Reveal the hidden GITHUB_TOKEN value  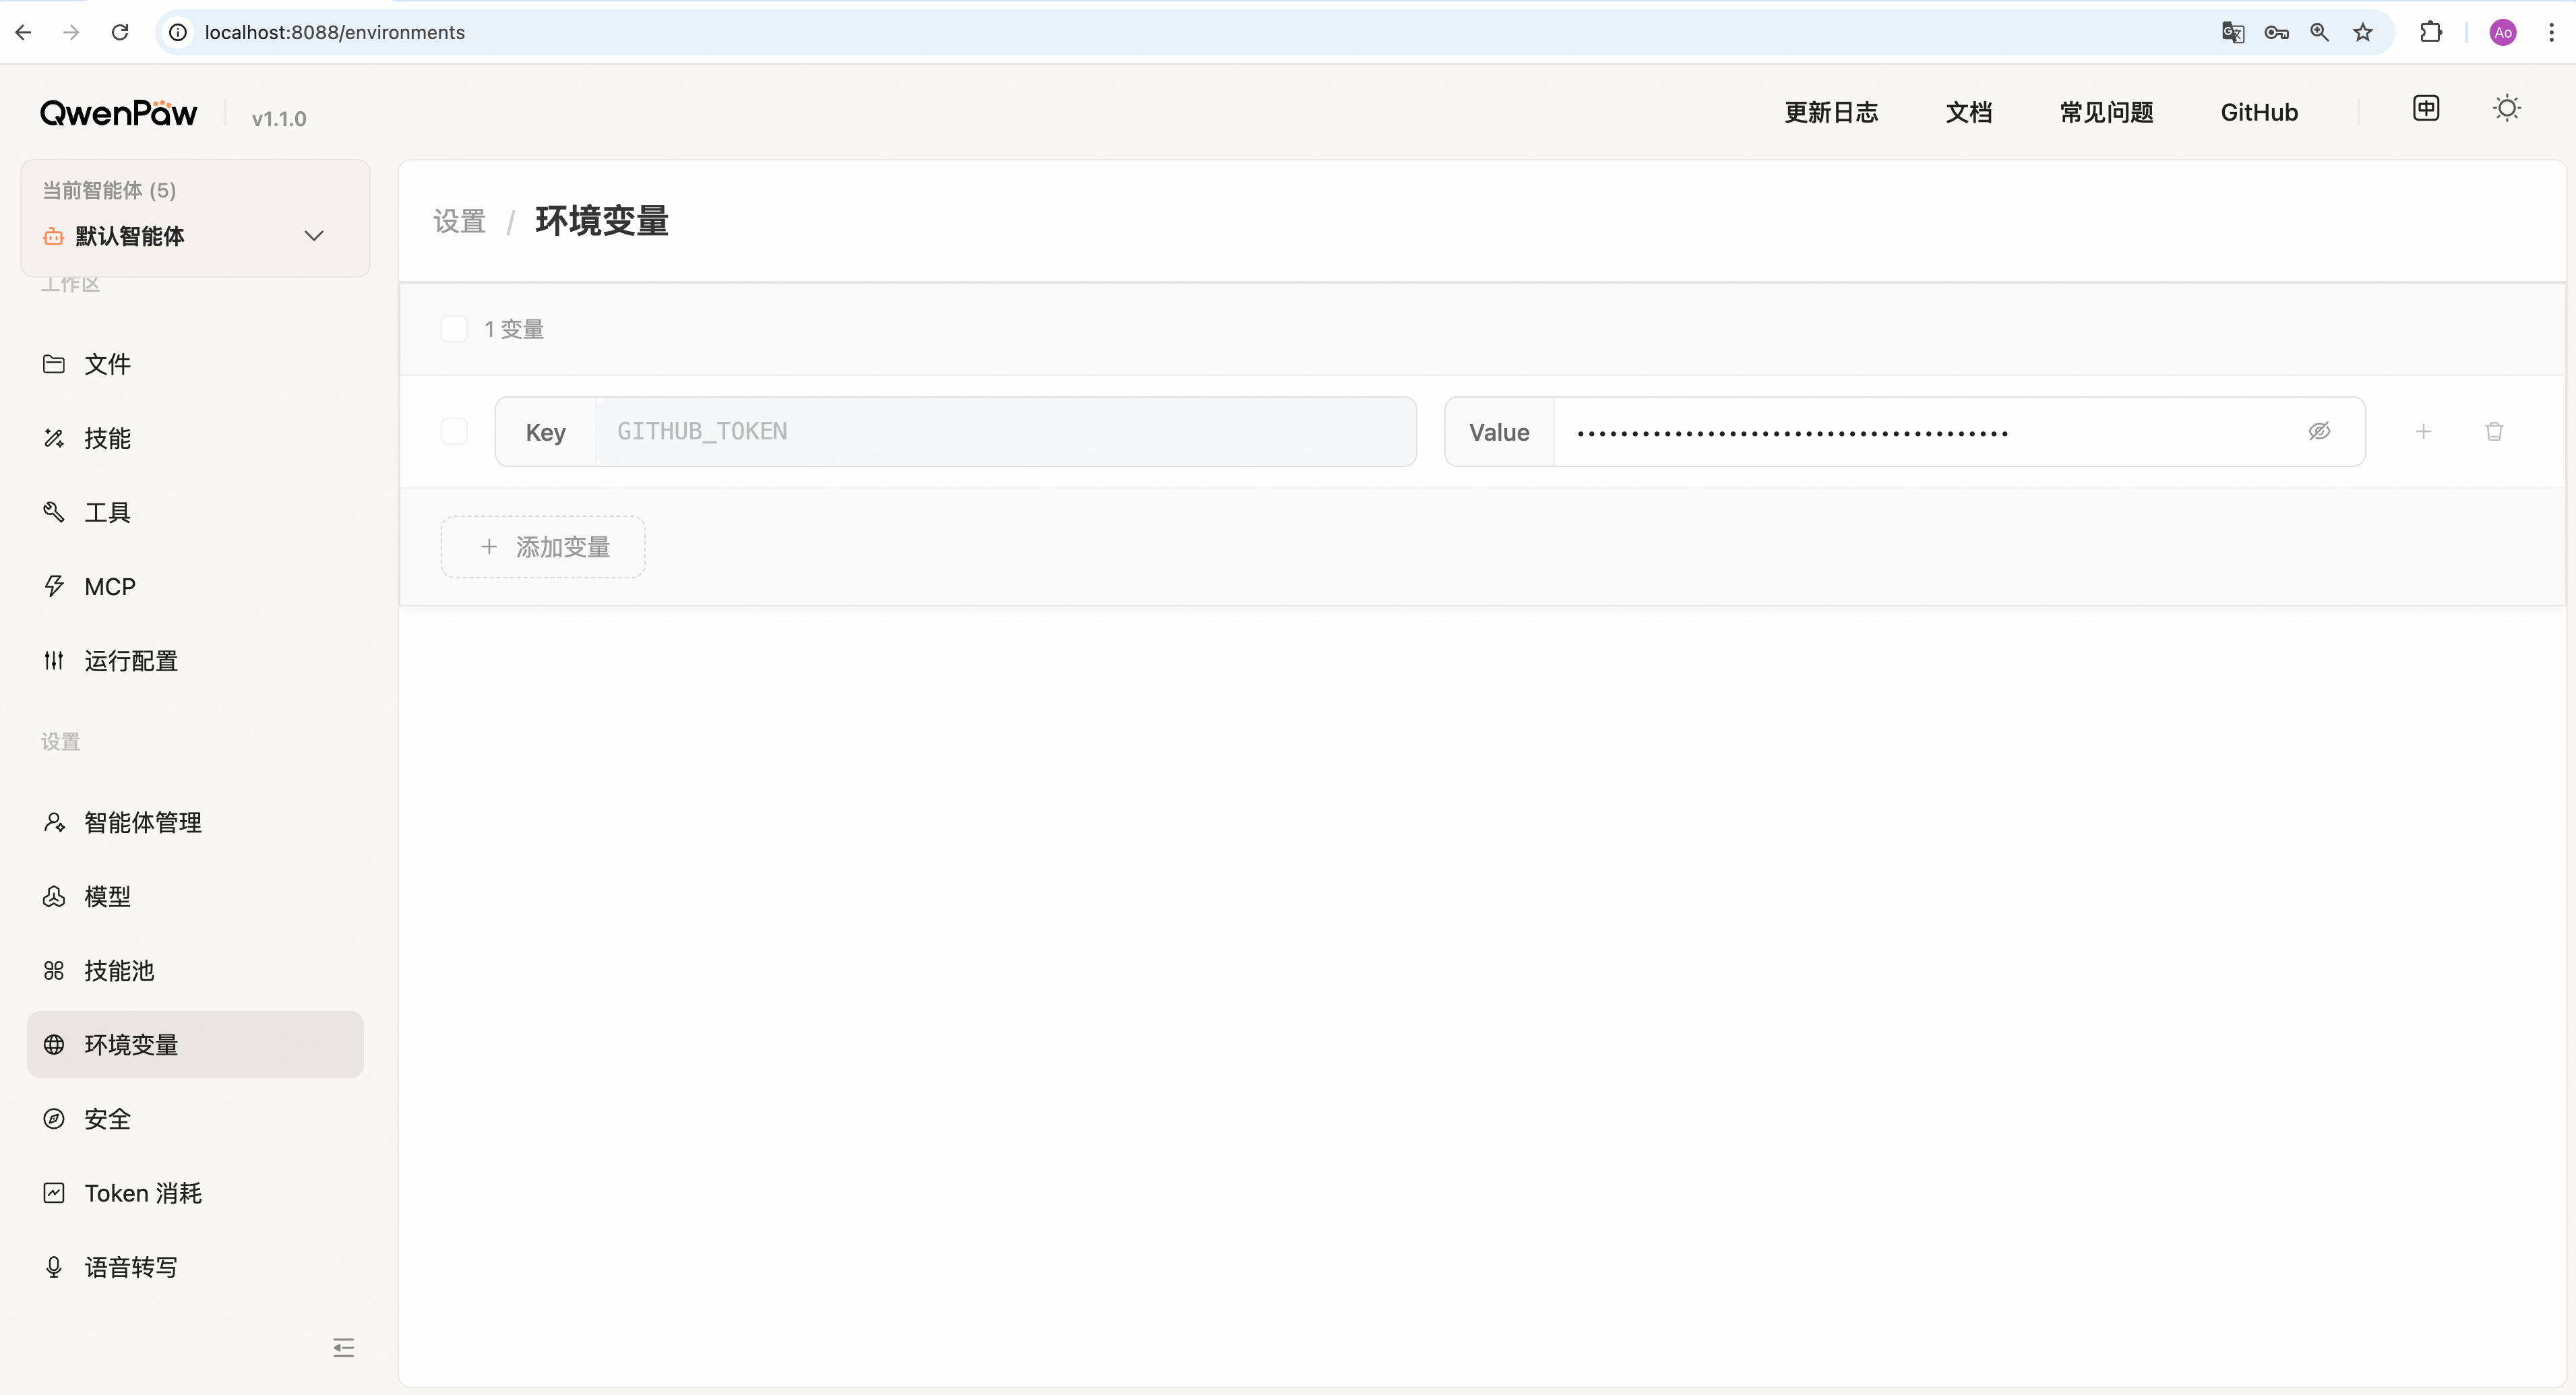[2319, 431]
